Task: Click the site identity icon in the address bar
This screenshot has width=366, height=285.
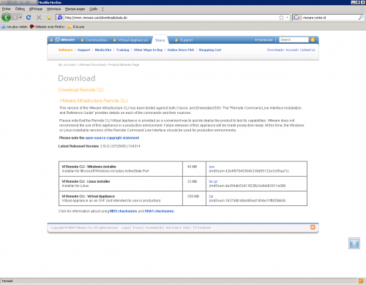Action: coord(60,18)
